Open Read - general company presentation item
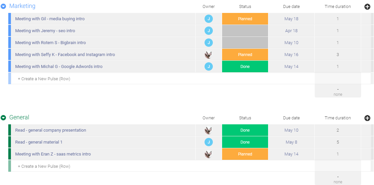The image size is (374, 185). tap(51, 130)
